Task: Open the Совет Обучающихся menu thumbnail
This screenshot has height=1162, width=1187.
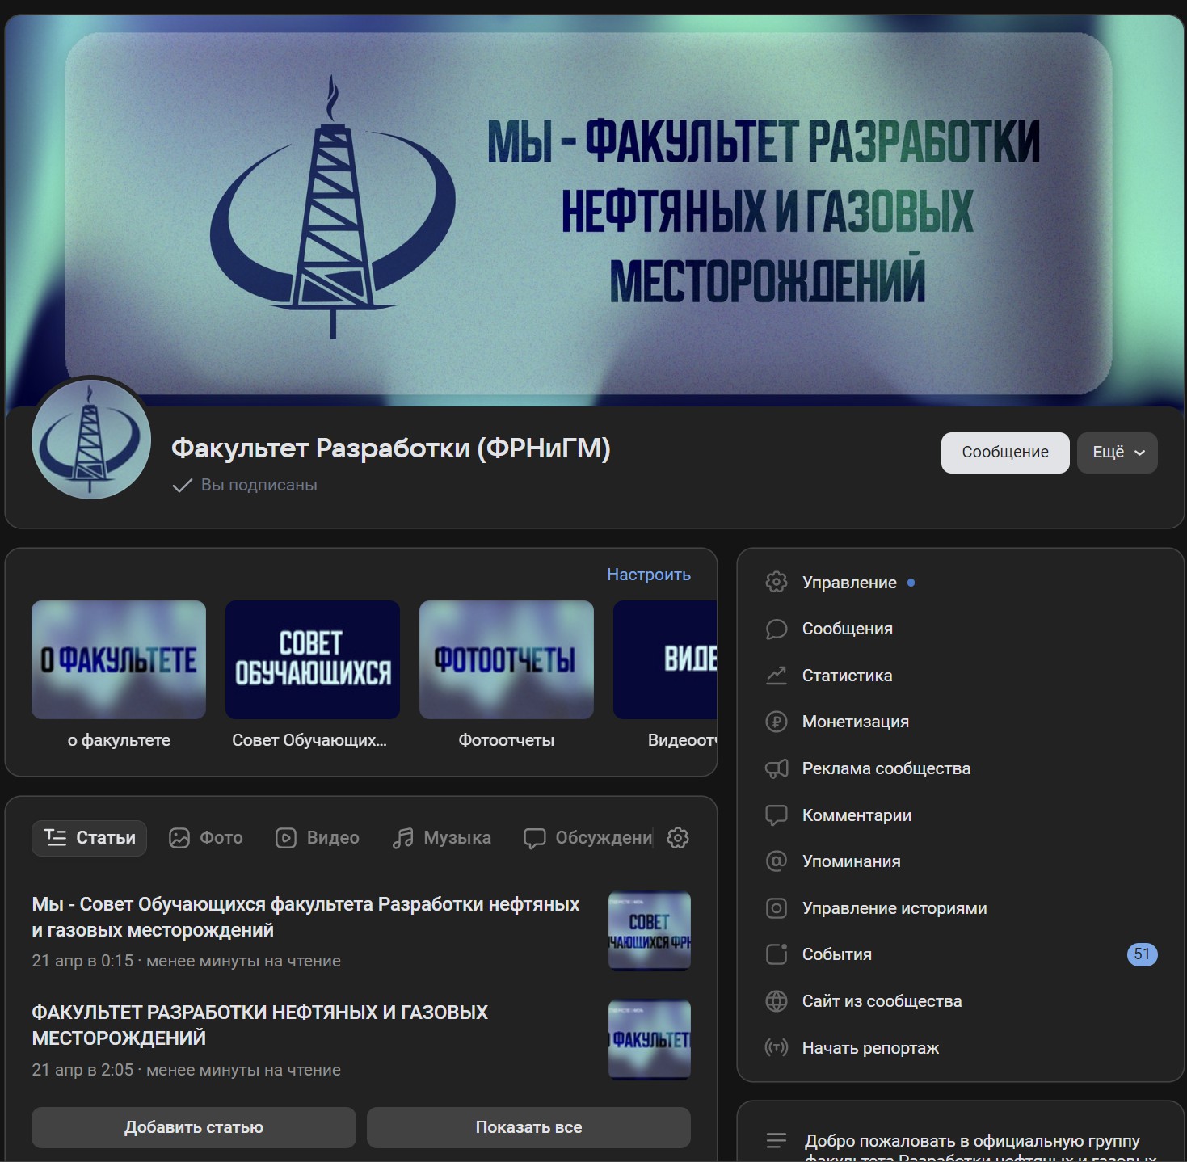Action: 313,659
